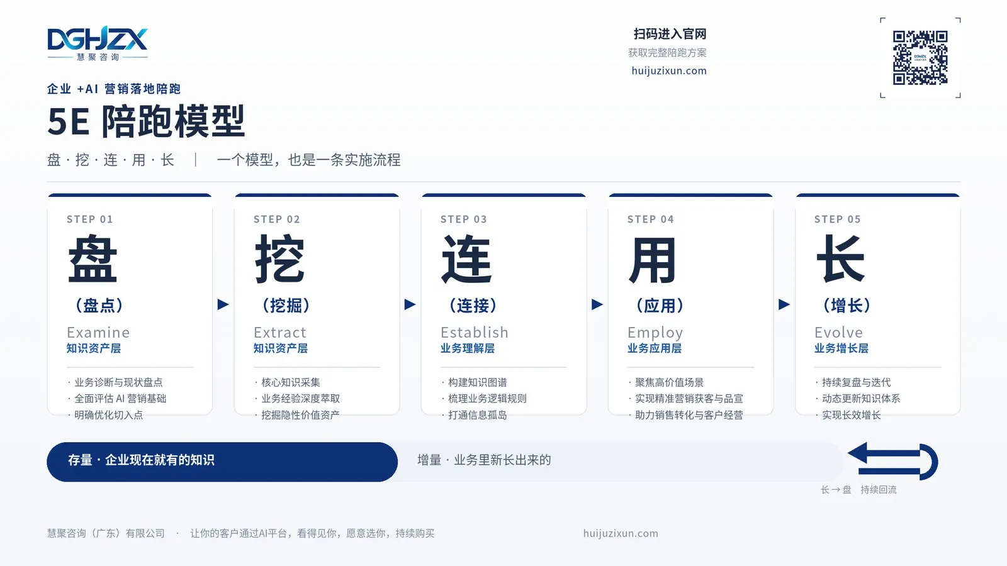This screenshot has height=566, width=1007.
Task: Click the 扫码进入官网 text
Action: (x=670, y=34)
